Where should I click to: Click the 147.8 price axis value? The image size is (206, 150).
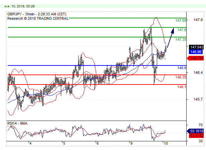click(x=198, y=20)
